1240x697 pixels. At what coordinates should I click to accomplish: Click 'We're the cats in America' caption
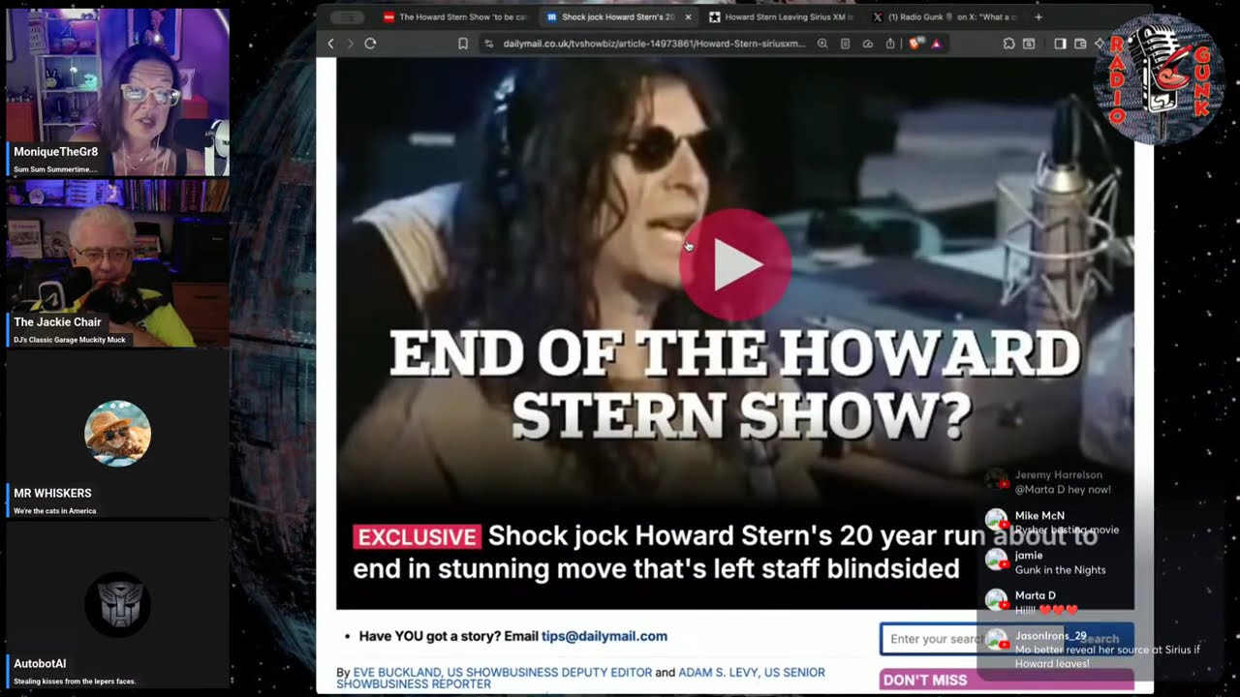point(54,511)
